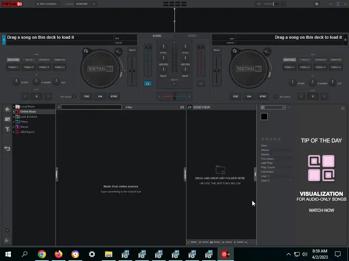
Task: Open the STARTER layout dropdown
Action: click(86, 4)
